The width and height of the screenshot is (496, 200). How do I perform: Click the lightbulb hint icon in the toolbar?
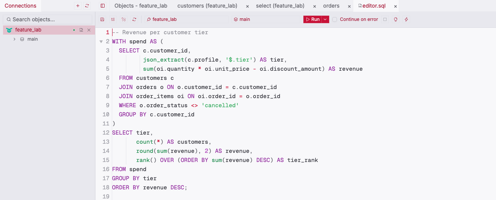(x=396, y=19)
